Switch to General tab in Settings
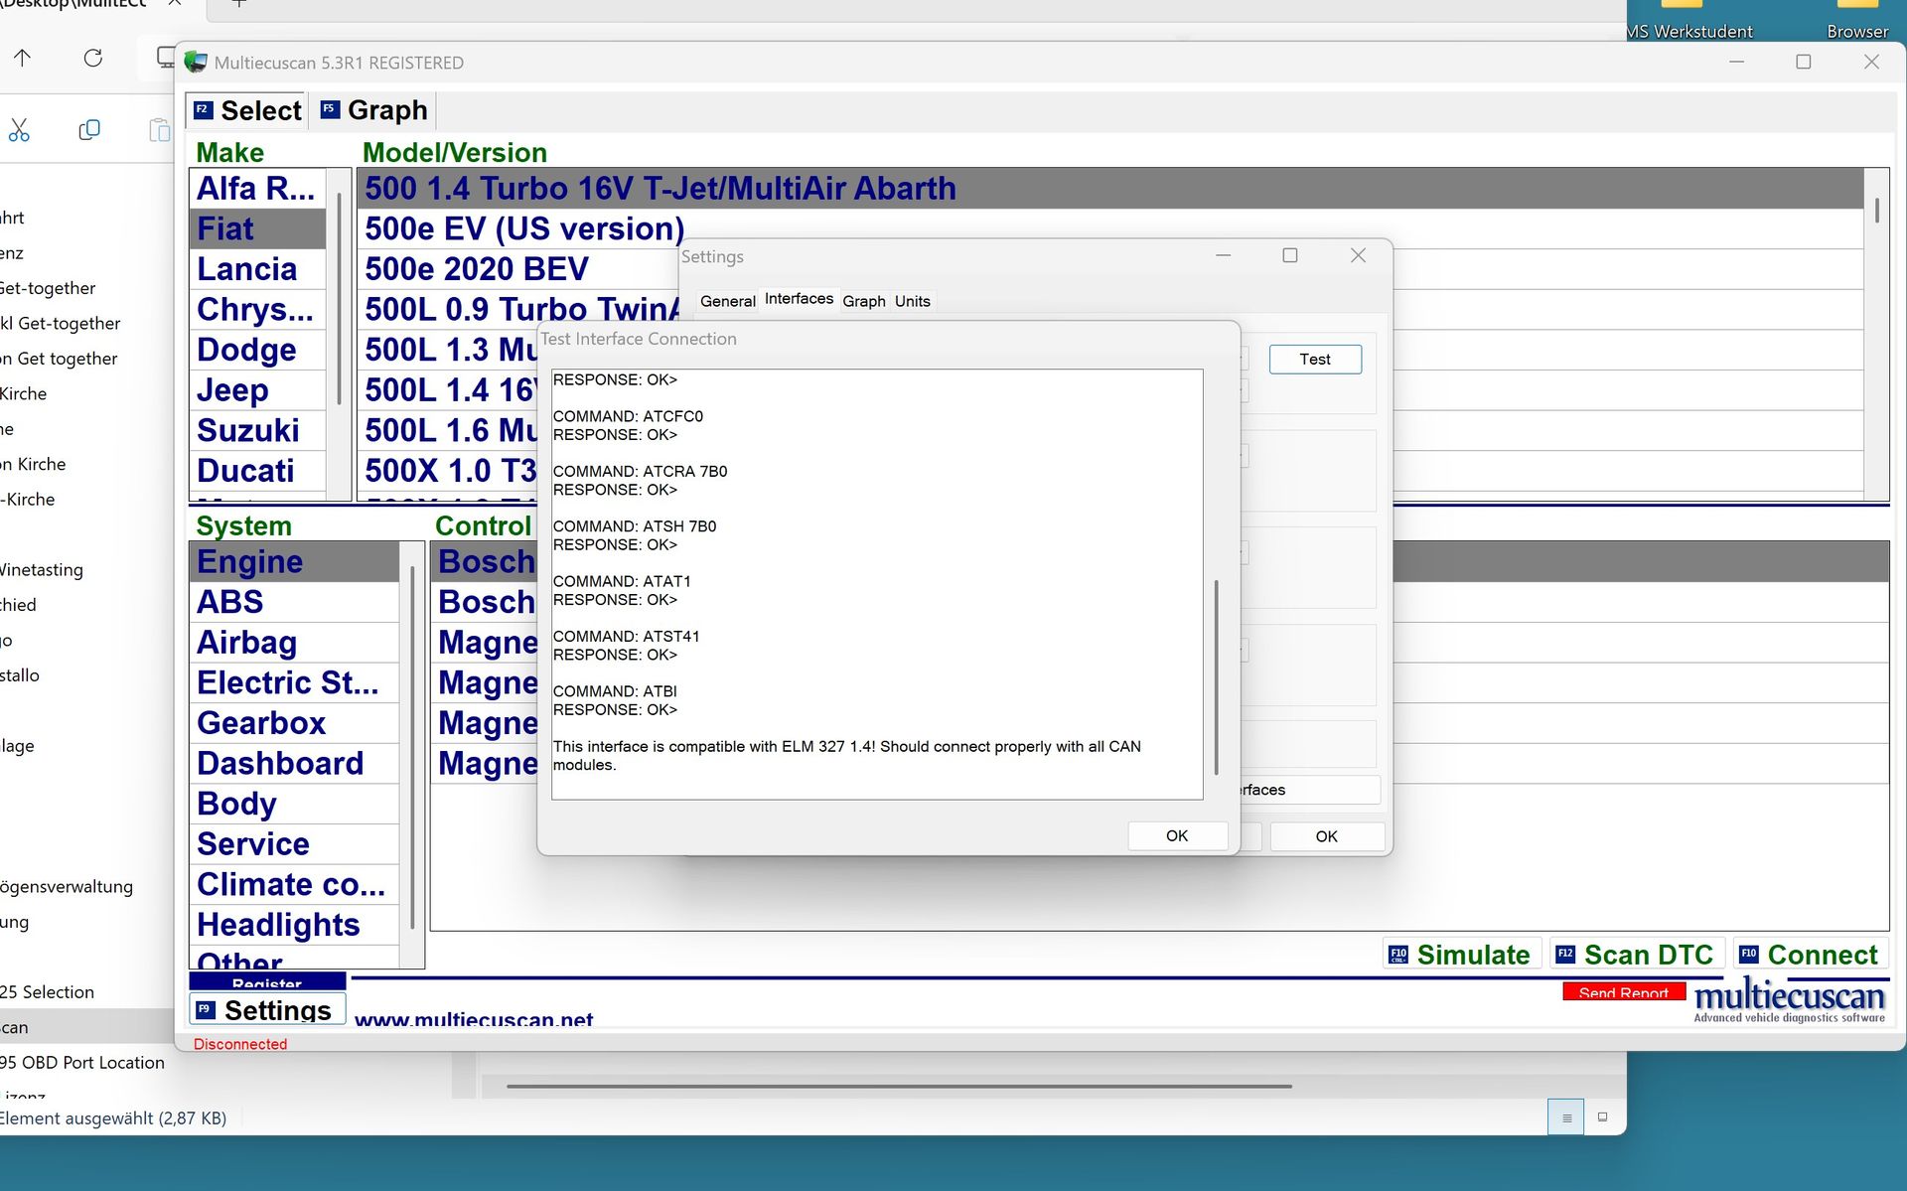The width and height of the screenshot is (1907, 1191). pyautogui.click(x=727, y=301)
